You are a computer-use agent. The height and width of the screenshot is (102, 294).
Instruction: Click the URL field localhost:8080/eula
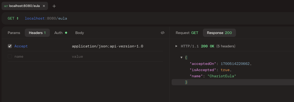point(46,18)
